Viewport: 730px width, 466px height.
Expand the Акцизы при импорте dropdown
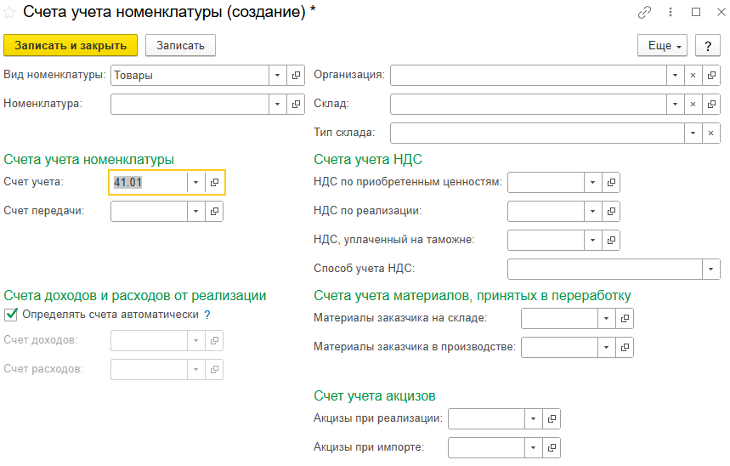533,447
